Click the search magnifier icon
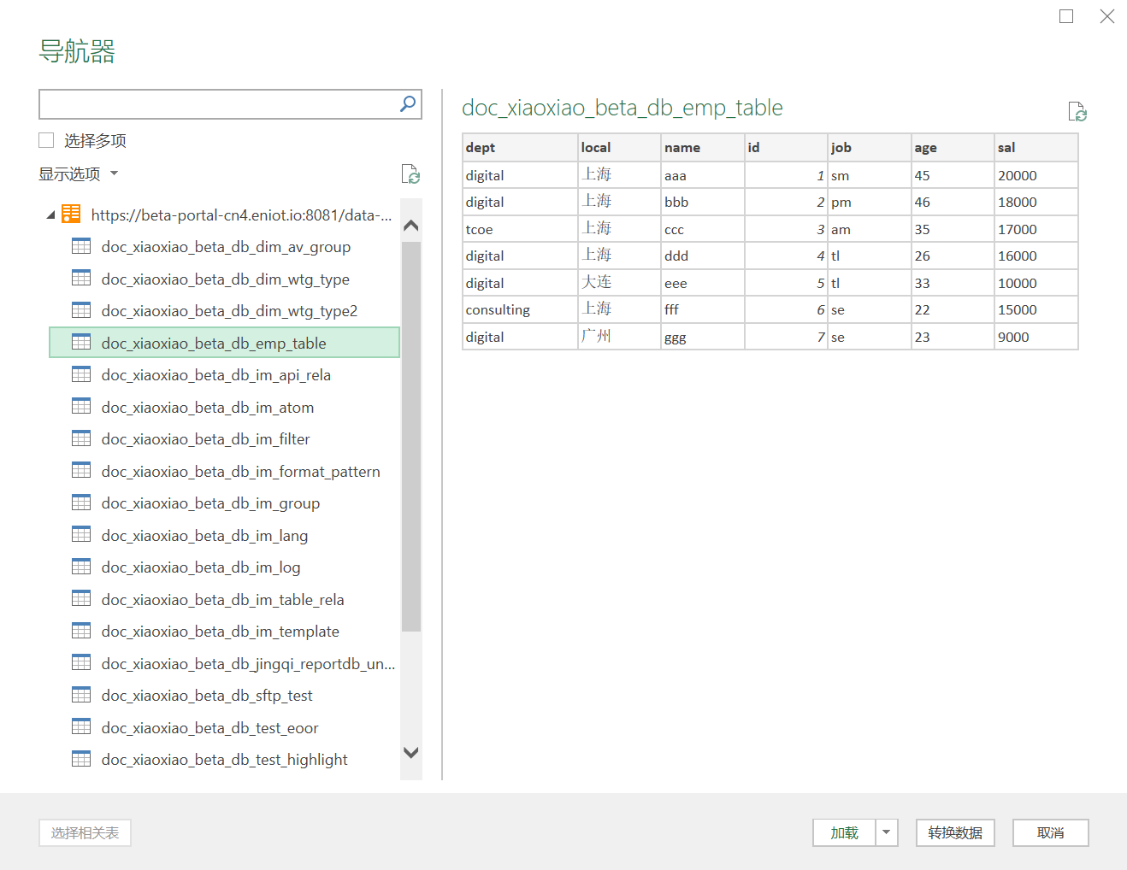The image size is (1127, 870). click(408, 103)
